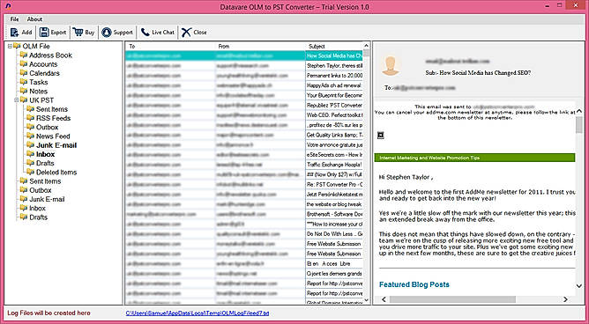The image size is (589, 324).
Task: Click the Tasks folder icon
Action: (24, 82)
